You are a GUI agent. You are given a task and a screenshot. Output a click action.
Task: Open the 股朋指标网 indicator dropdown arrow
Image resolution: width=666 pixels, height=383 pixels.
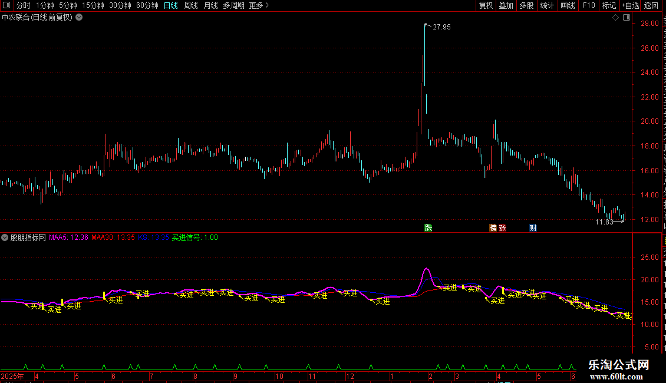tap(5, 237)
